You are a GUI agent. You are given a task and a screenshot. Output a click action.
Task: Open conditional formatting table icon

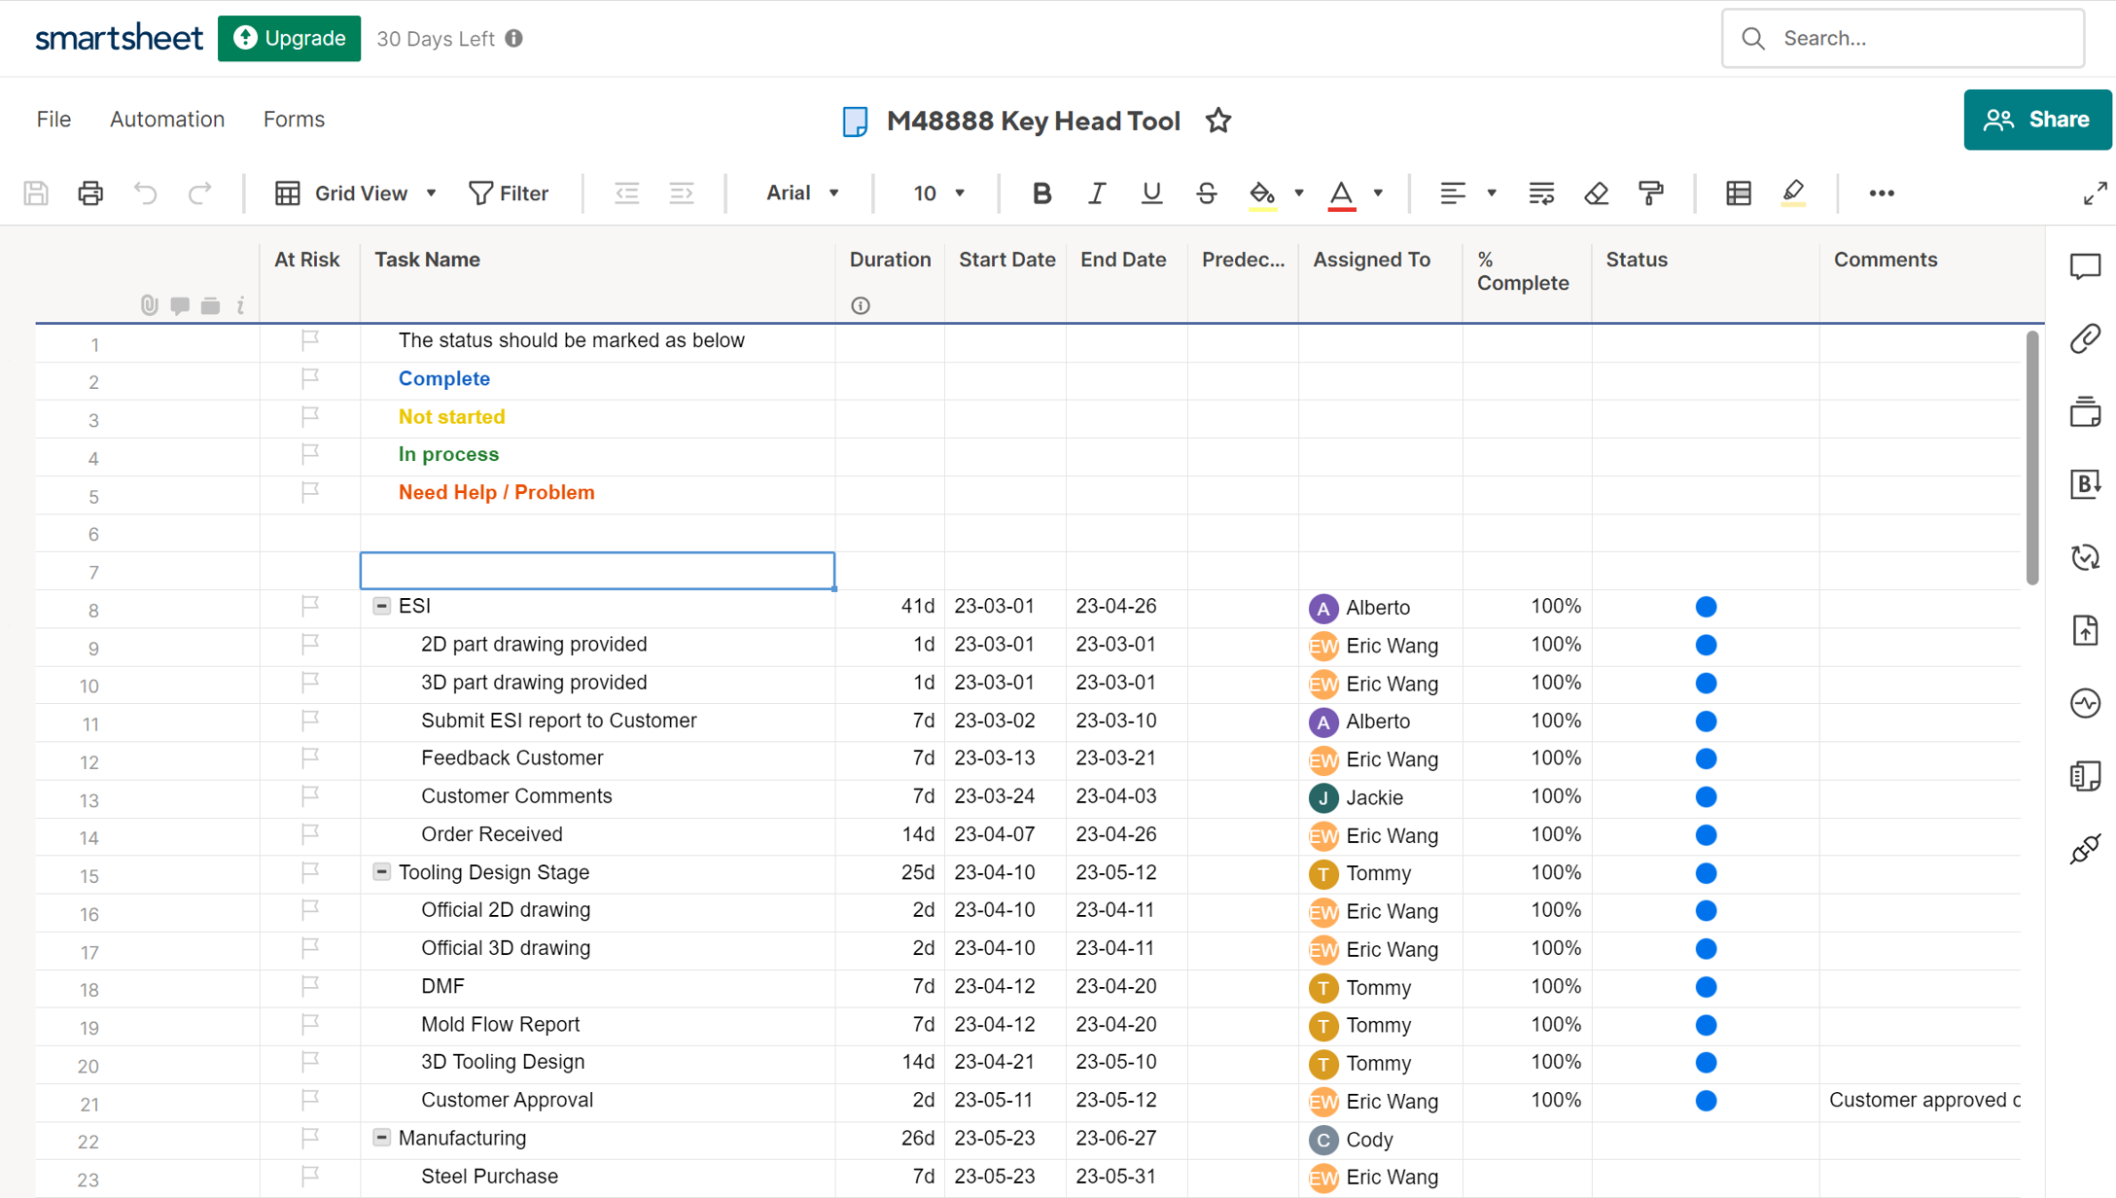1739,194
